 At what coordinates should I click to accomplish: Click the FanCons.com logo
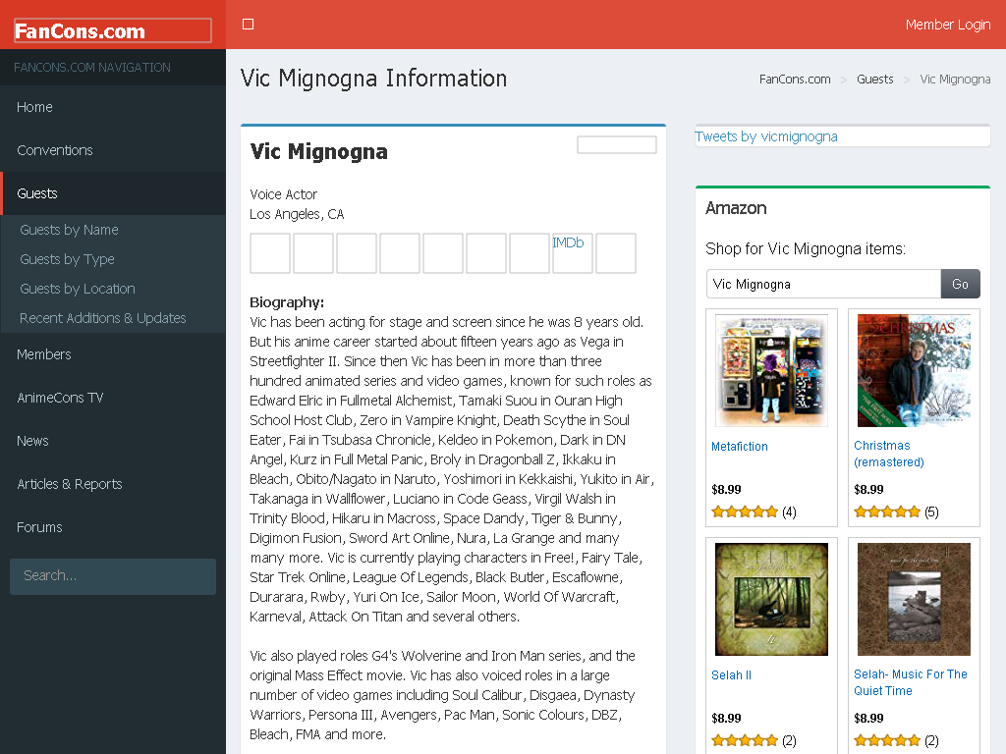113,30
